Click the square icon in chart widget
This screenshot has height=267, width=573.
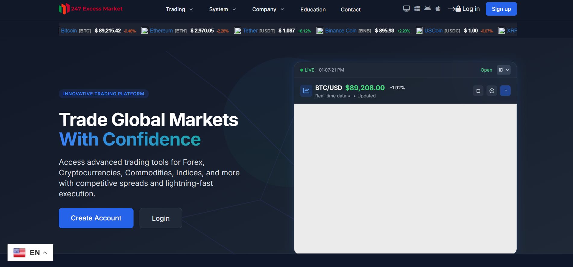click(x=478, y=91)
